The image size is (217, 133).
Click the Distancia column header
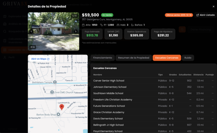[198, 75]
